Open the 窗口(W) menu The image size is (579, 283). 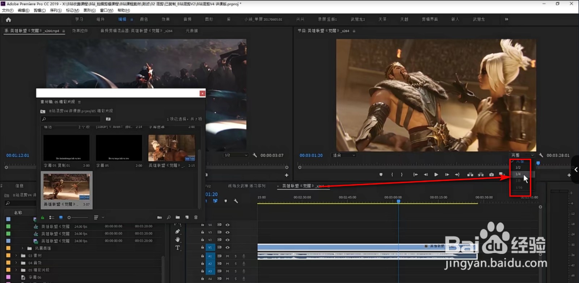pyautogui.click(x=106, y=10)
